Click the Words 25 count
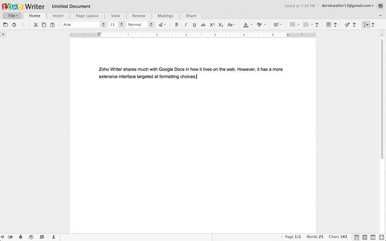This screenshot has width=386, height=241. click(x=315, y=237)
